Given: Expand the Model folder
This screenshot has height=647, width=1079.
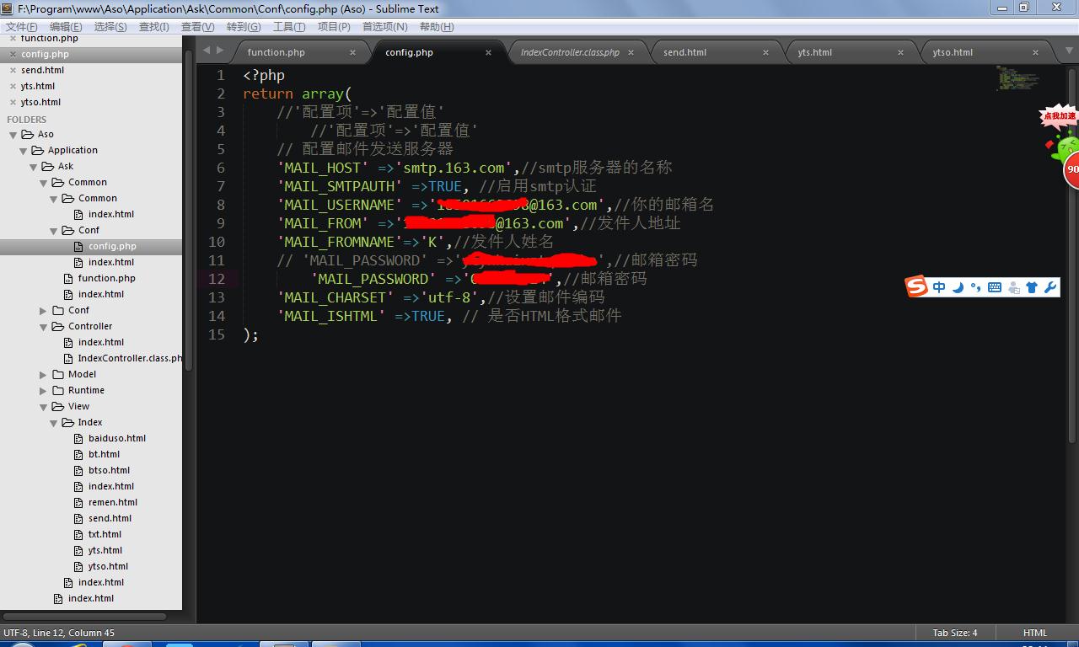Looking at the screenshot, I should coord(43,374).
